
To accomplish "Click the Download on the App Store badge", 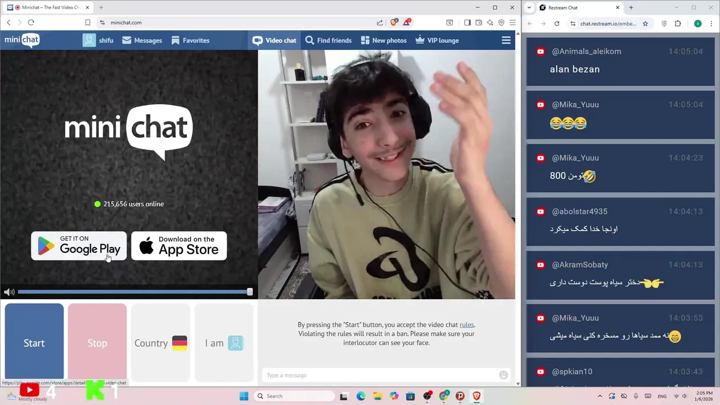I will [179, 246].
